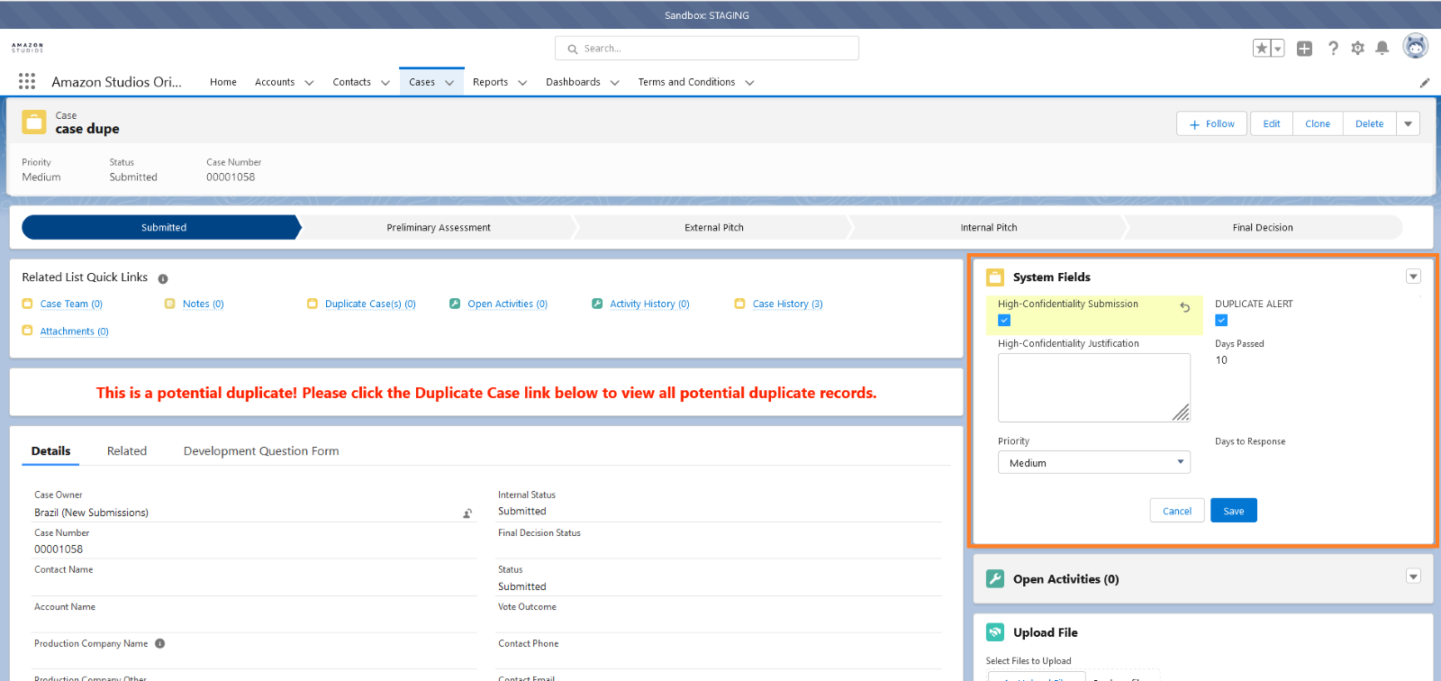Click the Notes quick link icon
This screenshot has height=681, width=1441.
[x=169, y=304]
